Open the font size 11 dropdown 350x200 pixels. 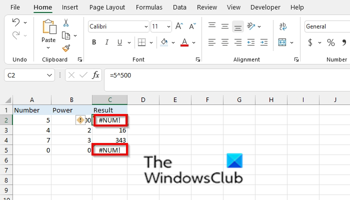point(168,26)
